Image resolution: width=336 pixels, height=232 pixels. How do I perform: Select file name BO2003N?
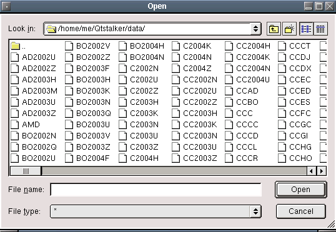(94, 102)
